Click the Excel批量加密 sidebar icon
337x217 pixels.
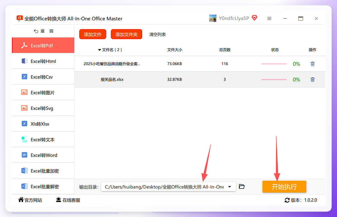[24, 171]
